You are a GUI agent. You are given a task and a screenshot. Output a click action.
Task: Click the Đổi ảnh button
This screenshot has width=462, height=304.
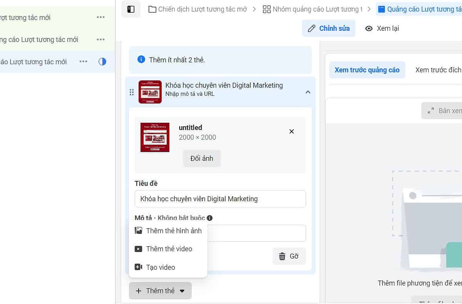pyautogui.click(x=202, y=159)
